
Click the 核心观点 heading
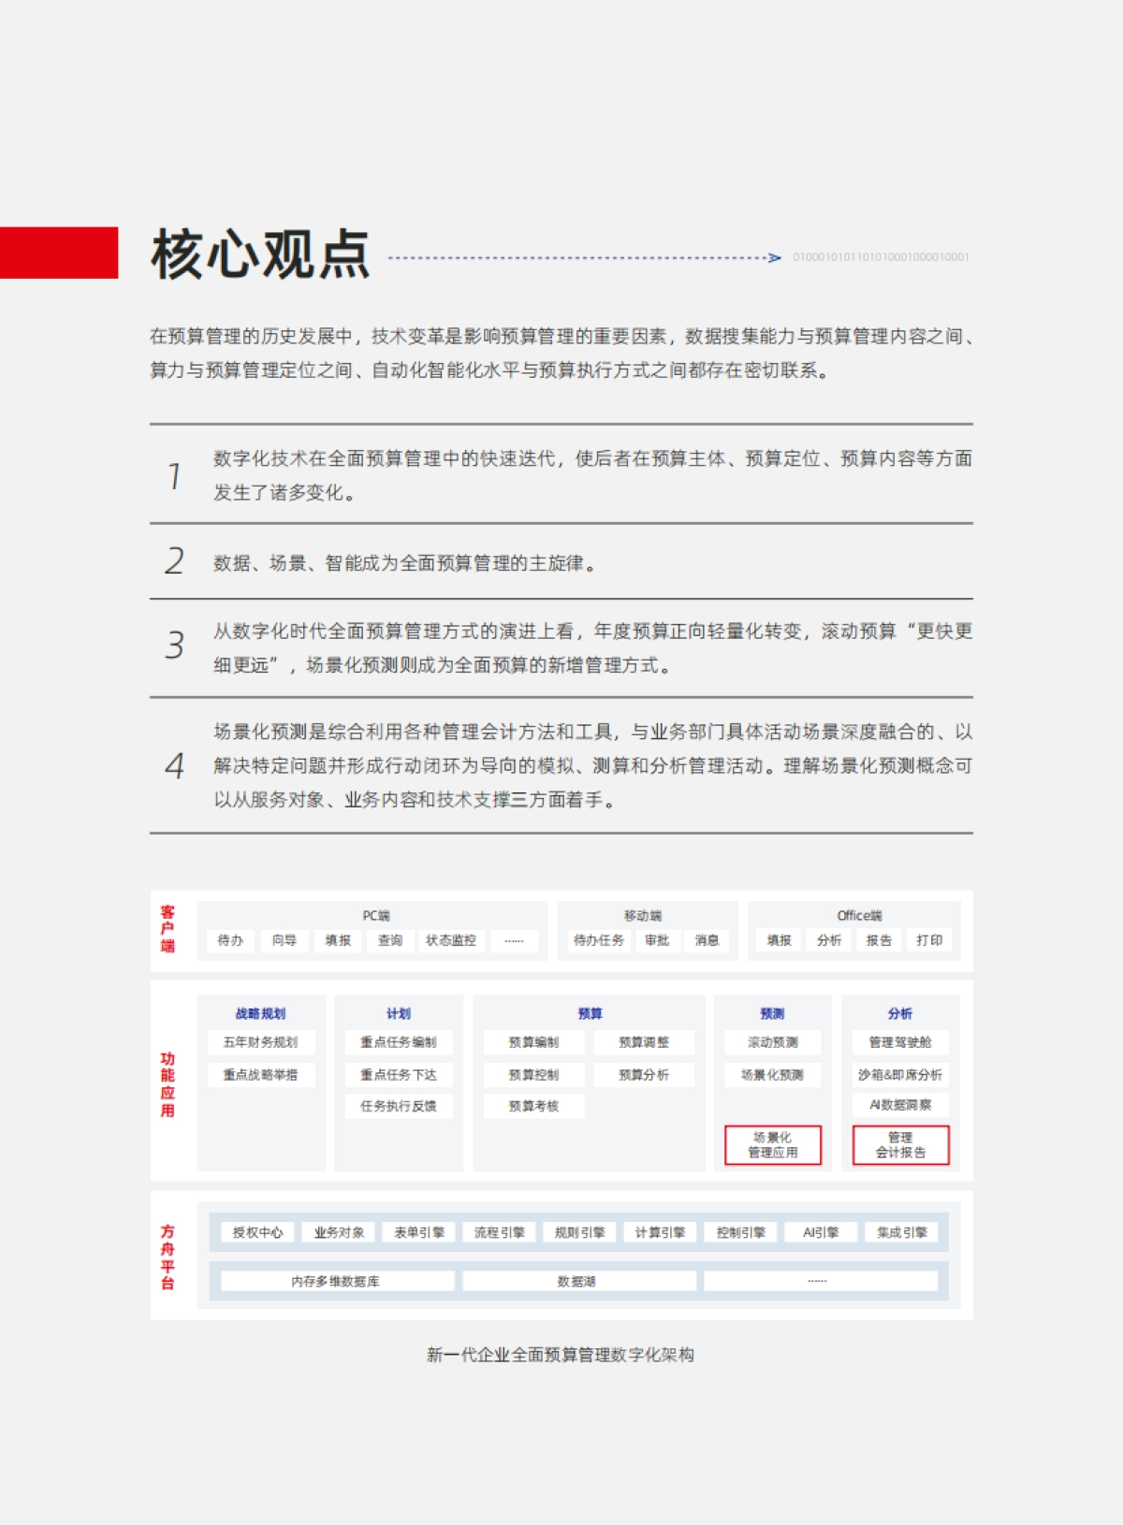click(x=260, y=254)
